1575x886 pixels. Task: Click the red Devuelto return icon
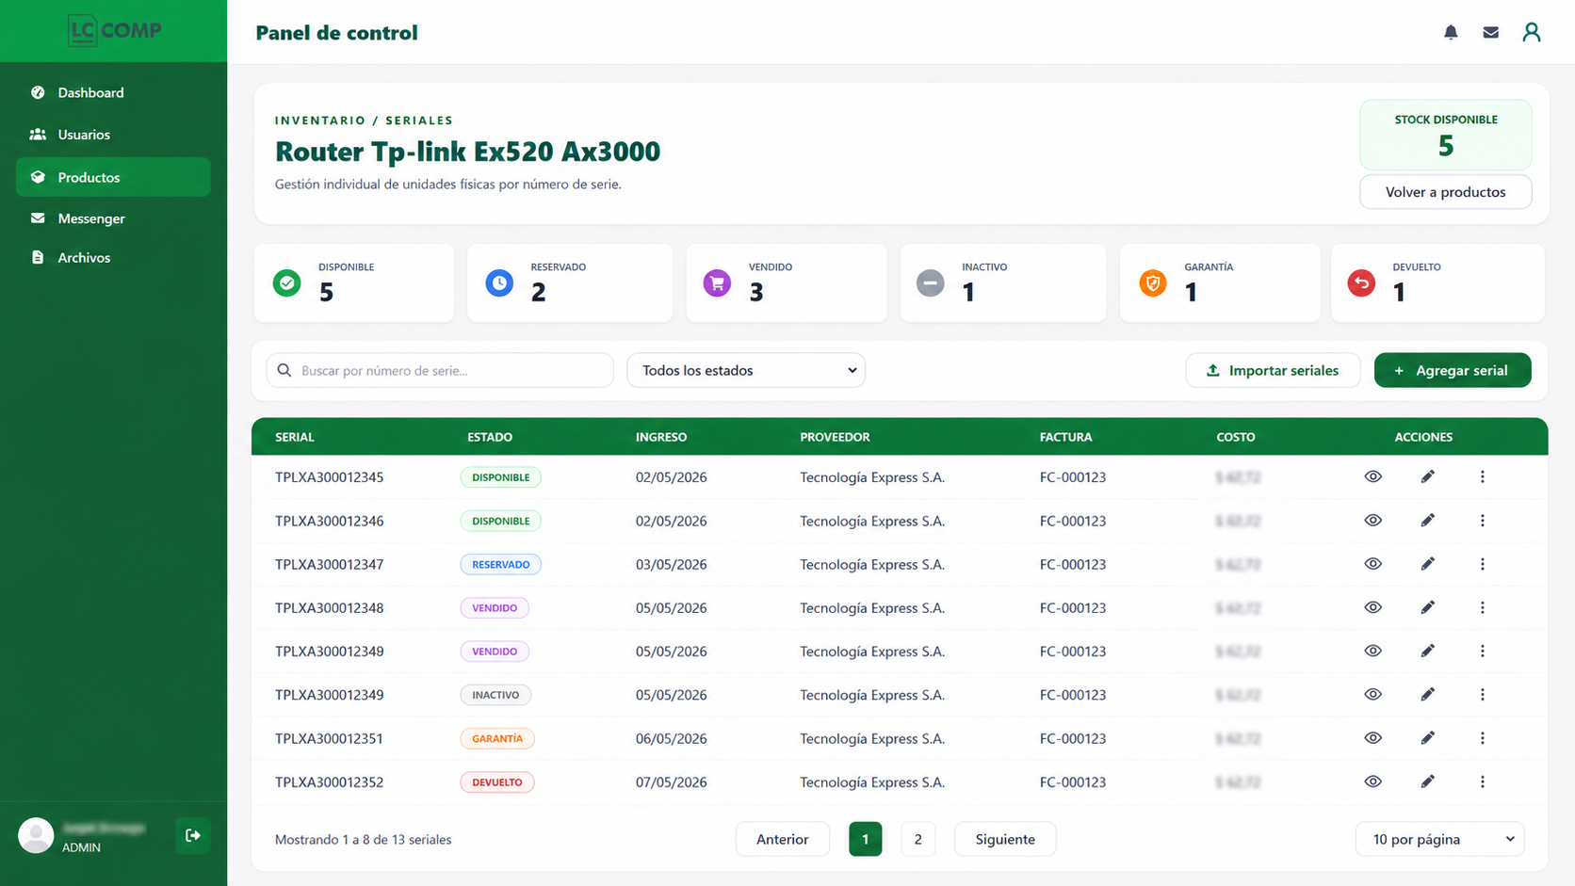coord(1361,282)
